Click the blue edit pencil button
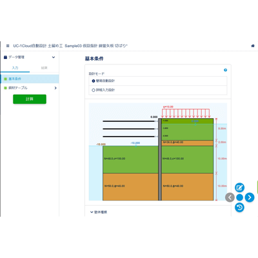 (x=239, y=188)
